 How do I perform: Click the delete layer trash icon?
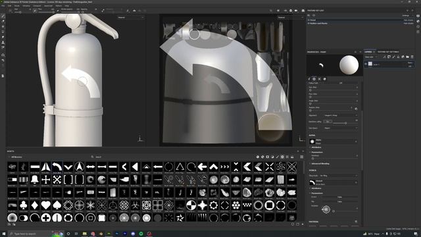tap(412, 57)
